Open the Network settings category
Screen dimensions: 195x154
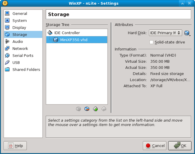[23, 48]
